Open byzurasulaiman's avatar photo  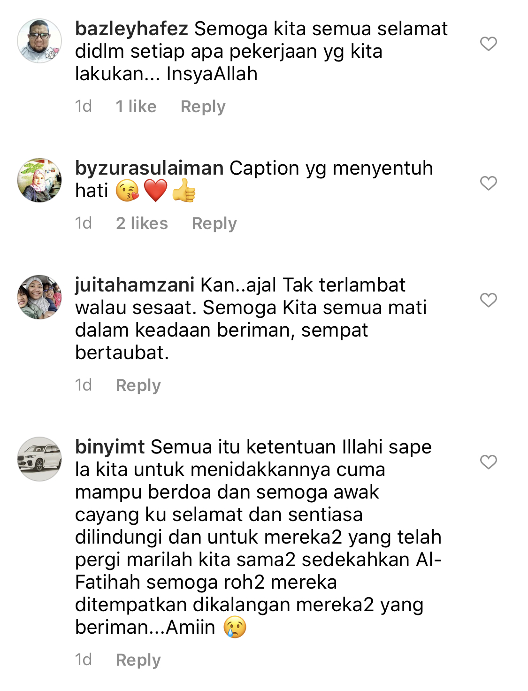[x=39, y=180]
